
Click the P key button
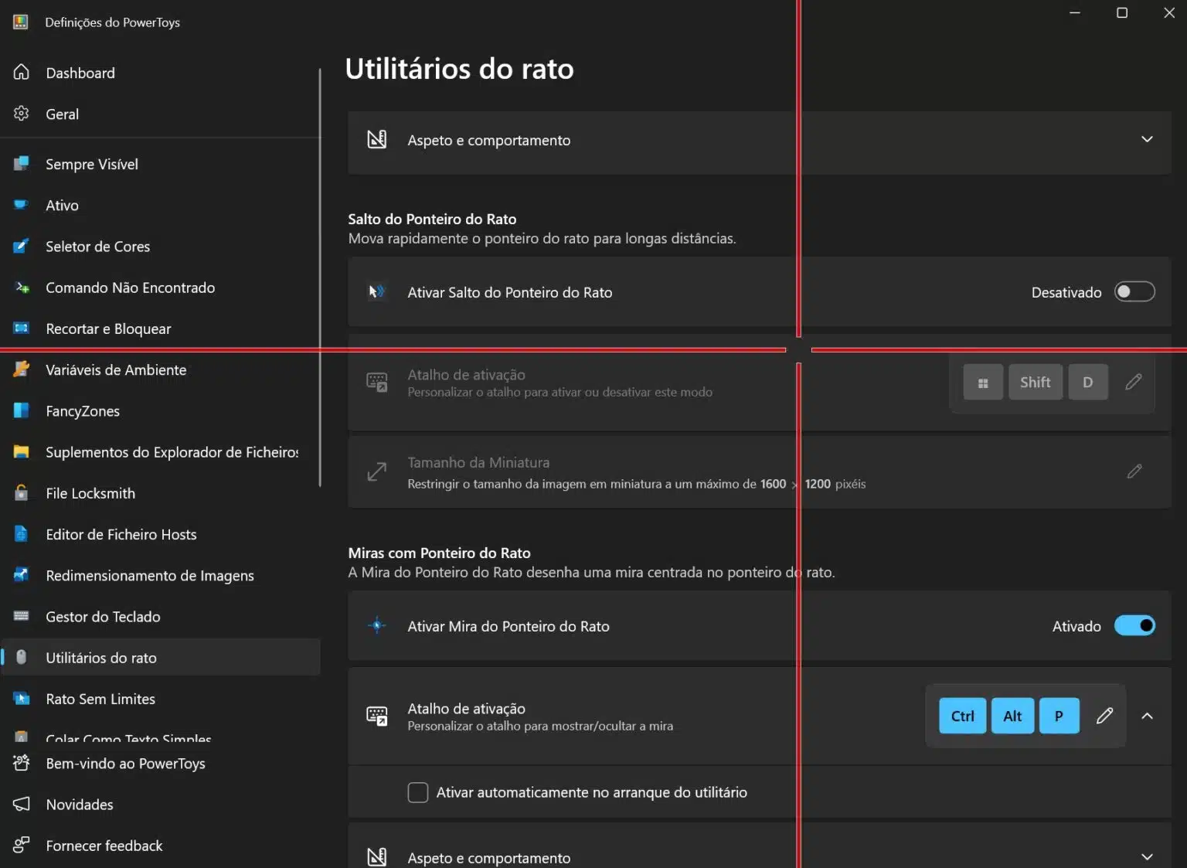click(x=1059, y=716)
